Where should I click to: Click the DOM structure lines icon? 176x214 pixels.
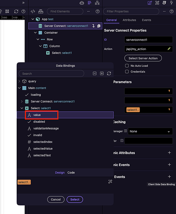89,3
